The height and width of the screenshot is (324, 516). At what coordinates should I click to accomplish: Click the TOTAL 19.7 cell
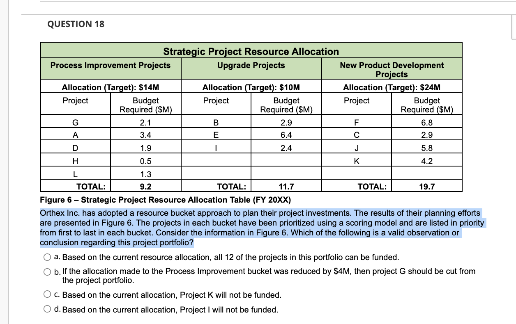tap(427, 187)
